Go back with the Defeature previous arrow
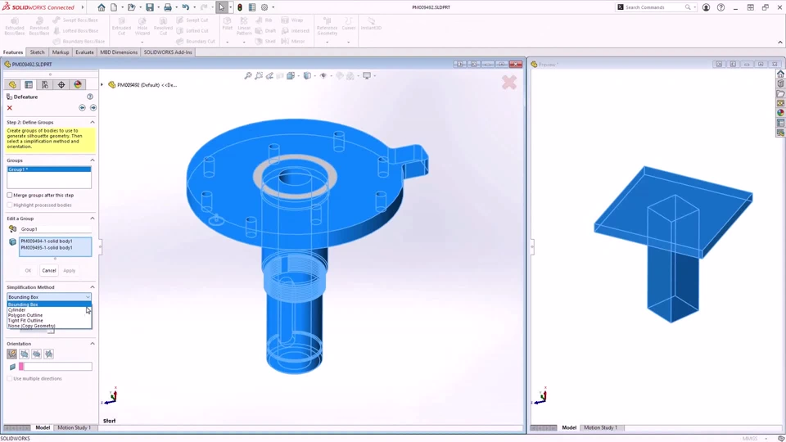The image size is (786, 442). pos(82,108)
